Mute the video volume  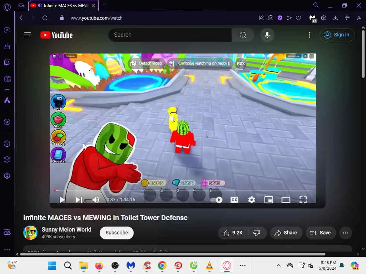point(96,200)
